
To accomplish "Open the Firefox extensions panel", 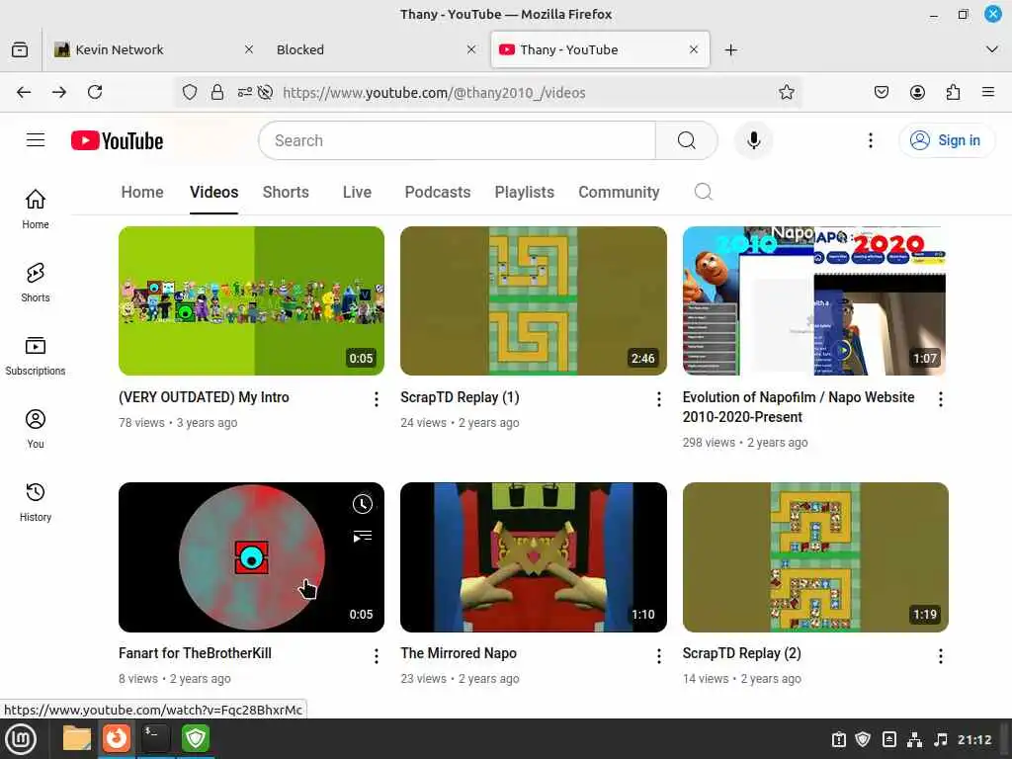I will pos(953,92).
